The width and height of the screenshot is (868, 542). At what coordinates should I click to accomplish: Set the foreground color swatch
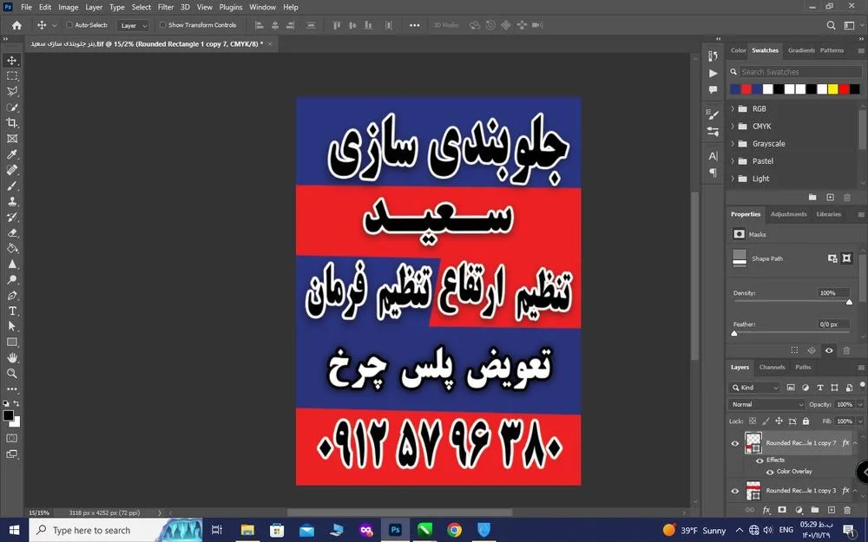pos(8,416)
